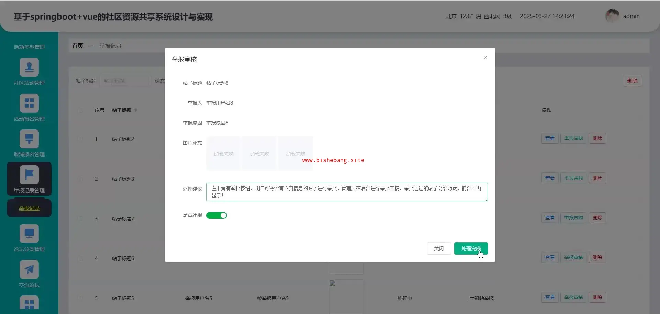Click 查看 for row 2 帖子标题8
Screen dimensions: 660x314
click(550, 178)
